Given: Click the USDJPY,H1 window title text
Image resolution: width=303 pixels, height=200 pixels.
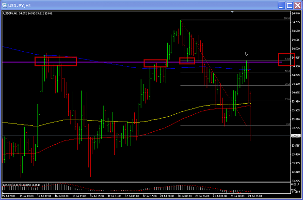Looking at the screenshot, I should (19, 6).
